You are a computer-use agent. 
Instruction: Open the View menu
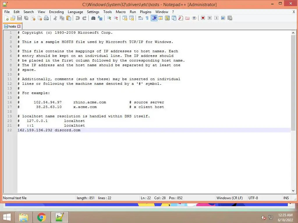pyautogui.click(x=41, y=12)
